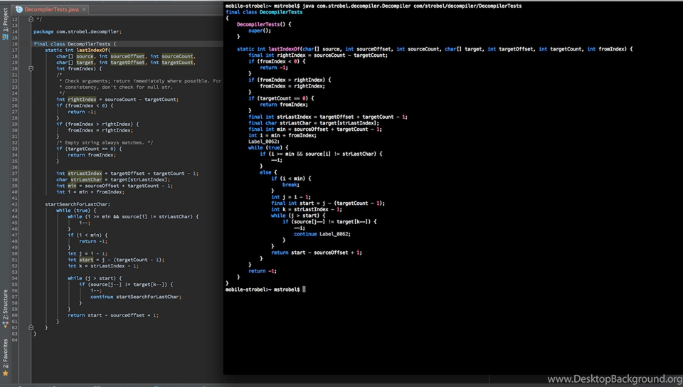Place cursor on the lastIndexOf method name in editor
683x387 pixels.
(92, 50)
